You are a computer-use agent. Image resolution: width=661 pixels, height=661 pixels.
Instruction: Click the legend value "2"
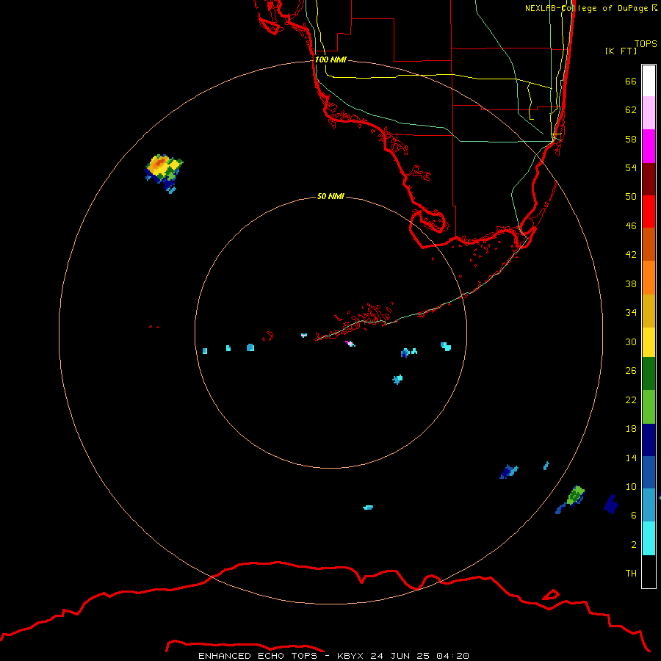coord(634,545)
